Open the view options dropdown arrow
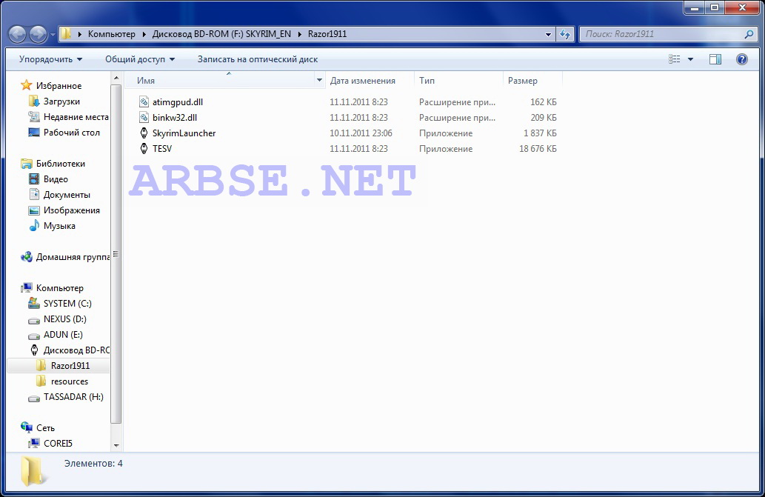This screenshot has width=765, height=497. pyautogui.click(x=690, y=59)
